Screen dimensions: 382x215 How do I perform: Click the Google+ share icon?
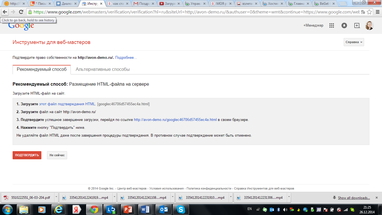(357, 25)
